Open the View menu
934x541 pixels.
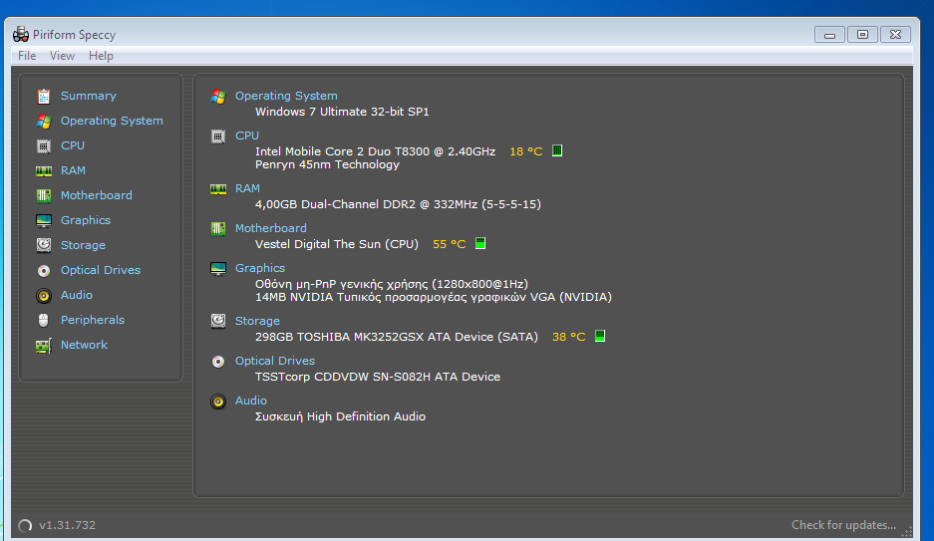coord(62,56)
